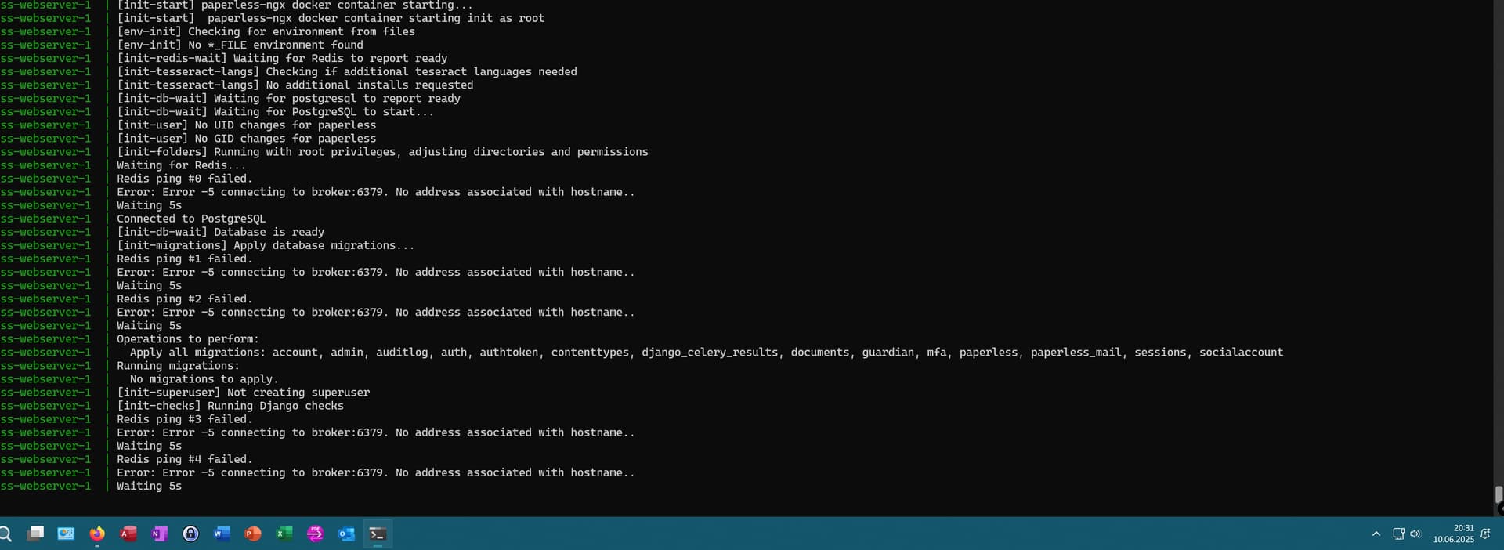Image resolution: width=1504 pixels, height=550 pixels.
Task: Open Outlook from the taskbar
Action: [x=346, y=534]
